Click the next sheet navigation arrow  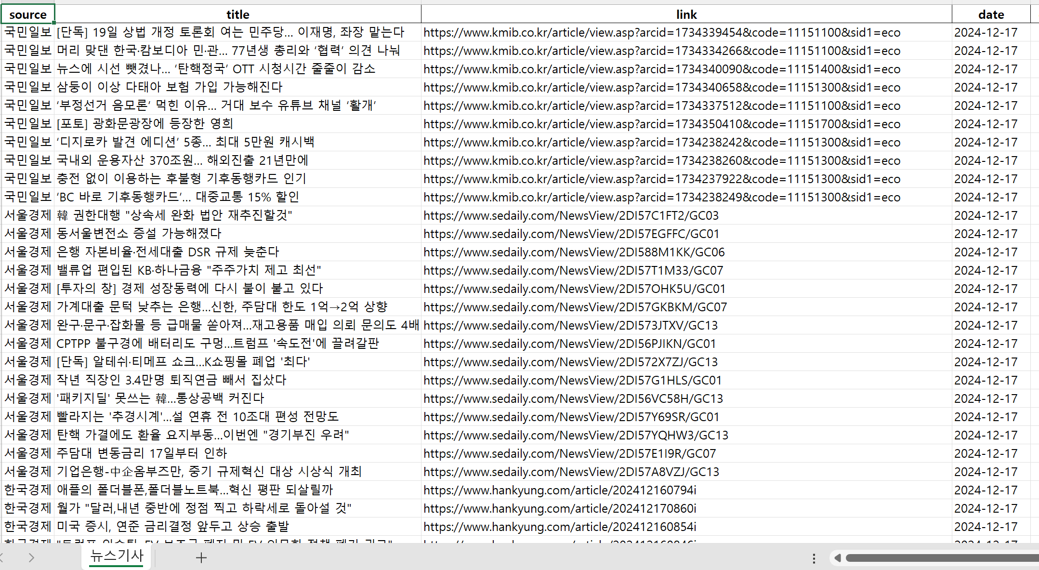point(31,557)
